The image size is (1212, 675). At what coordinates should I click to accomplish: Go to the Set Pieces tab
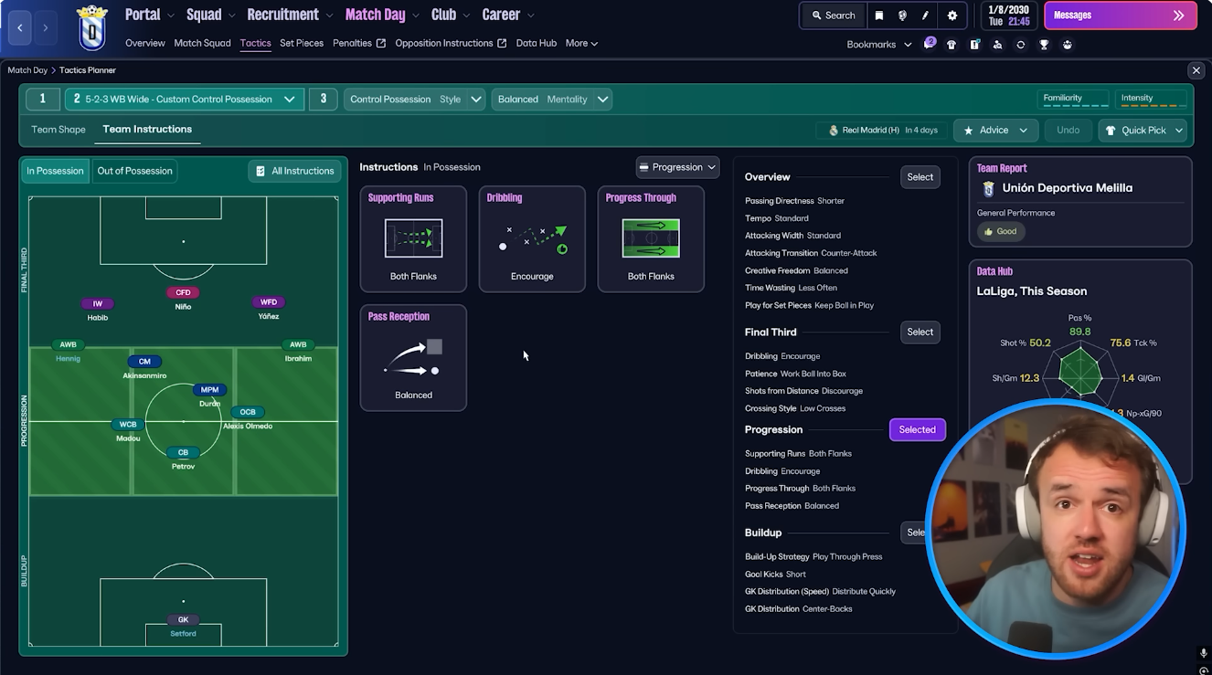302,43
